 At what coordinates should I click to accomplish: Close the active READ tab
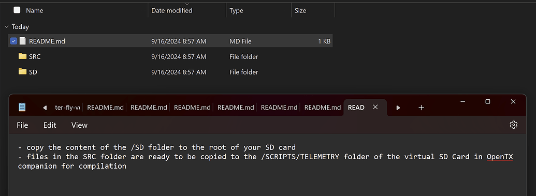coord(375,107)
